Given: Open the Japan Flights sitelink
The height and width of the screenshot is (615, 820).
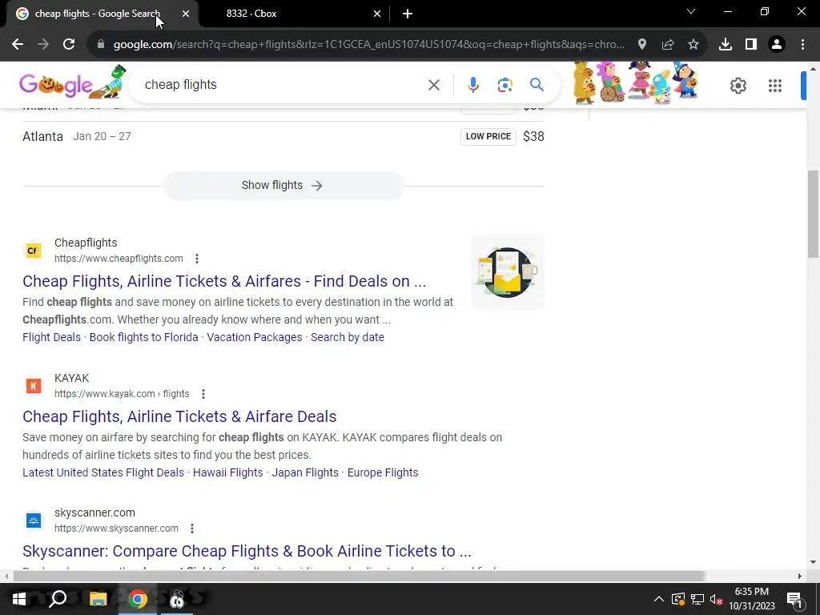Looking at the screenshot, I should 305,472.
